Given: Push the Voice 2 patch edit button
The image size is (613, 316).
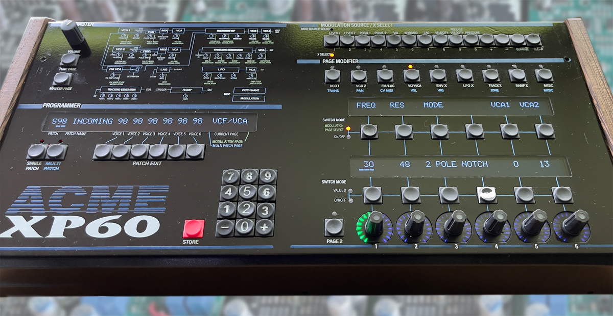Looking at the screenshot, I should [x=121, y=151].
